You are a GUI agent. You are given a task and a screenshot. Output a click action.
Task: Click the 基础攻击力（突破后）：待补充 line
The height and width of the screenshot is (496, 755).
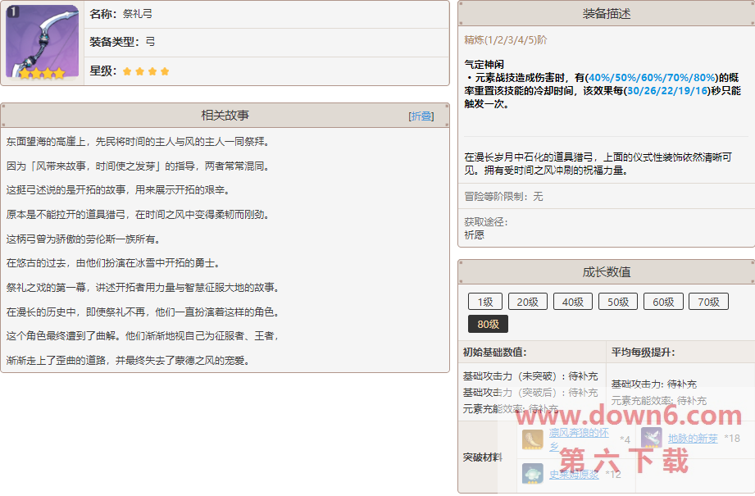(x=530, y=393)
